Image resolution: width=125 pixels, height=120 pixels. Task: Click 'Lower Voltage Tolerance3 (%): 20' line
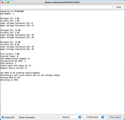click(17, 47)
